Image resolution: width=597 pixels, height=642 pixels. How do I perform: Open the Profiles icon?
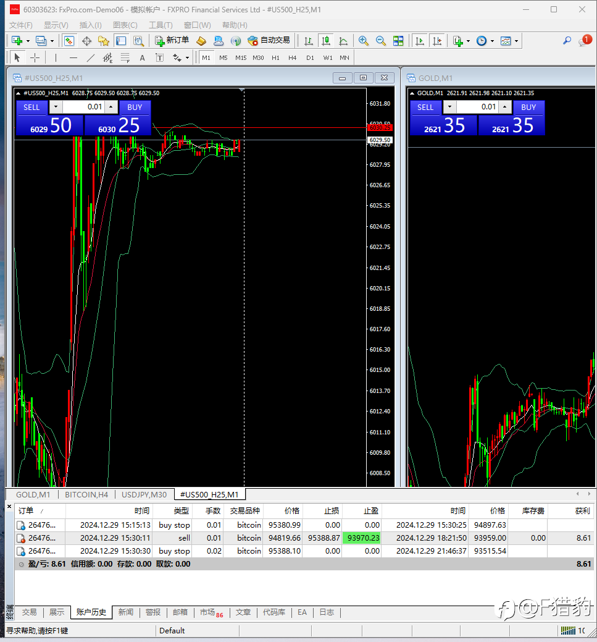click(41, 41)
